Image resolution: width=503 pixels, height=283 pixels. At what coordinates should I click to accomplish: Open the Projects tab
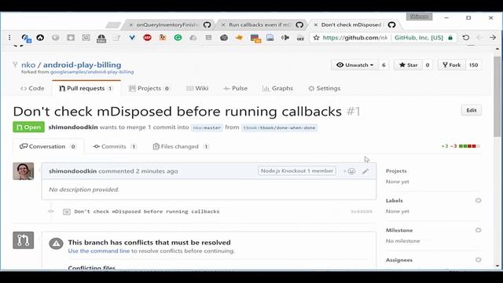(149, 88)
